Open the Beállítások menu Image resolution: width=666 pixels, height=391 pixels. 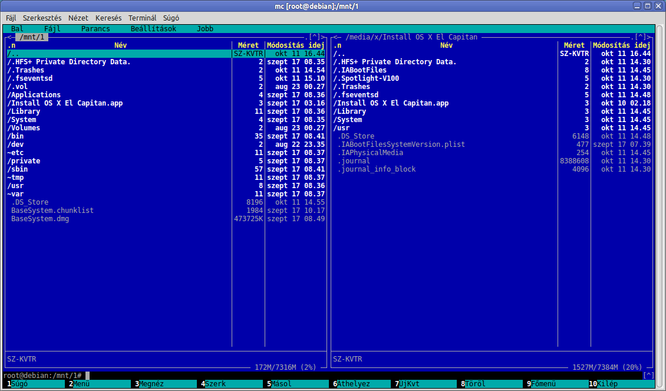coord(153,29)
